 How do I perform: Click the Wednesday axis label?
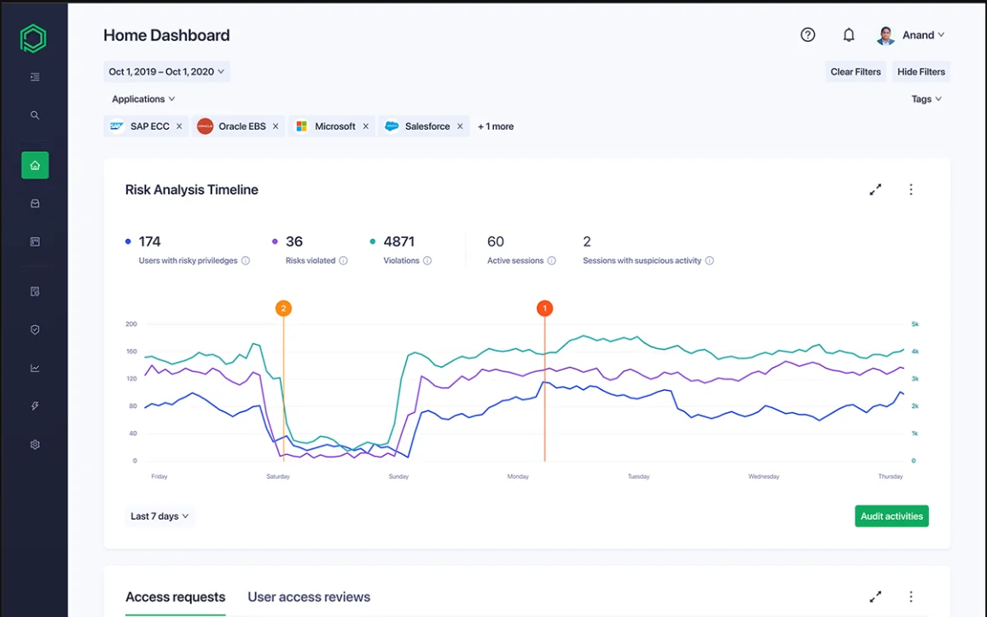coord(763,476)
